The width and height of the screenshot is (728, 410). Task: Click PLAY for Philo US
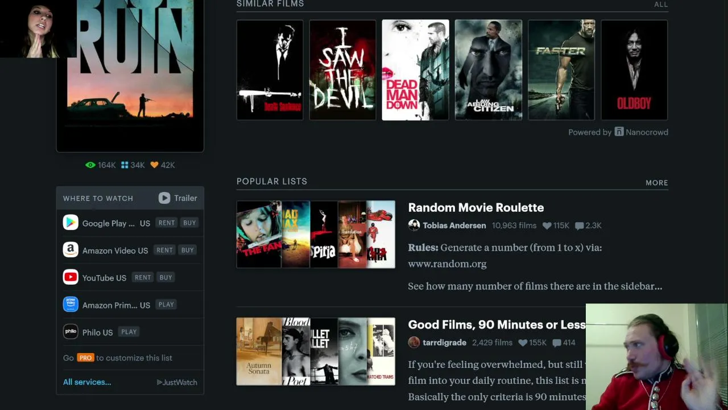129,332
